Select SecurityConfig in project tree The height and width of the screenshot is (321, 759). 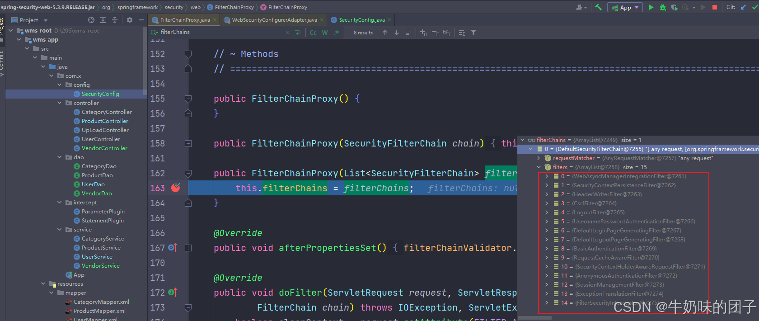[x=100, y=94]
